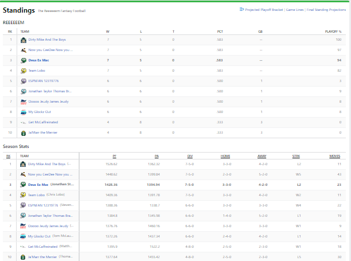The width and height of the screenshot is (351, 261).
Task: Open Now you CeeDee team name in top standings table
Action: (50, 50)
